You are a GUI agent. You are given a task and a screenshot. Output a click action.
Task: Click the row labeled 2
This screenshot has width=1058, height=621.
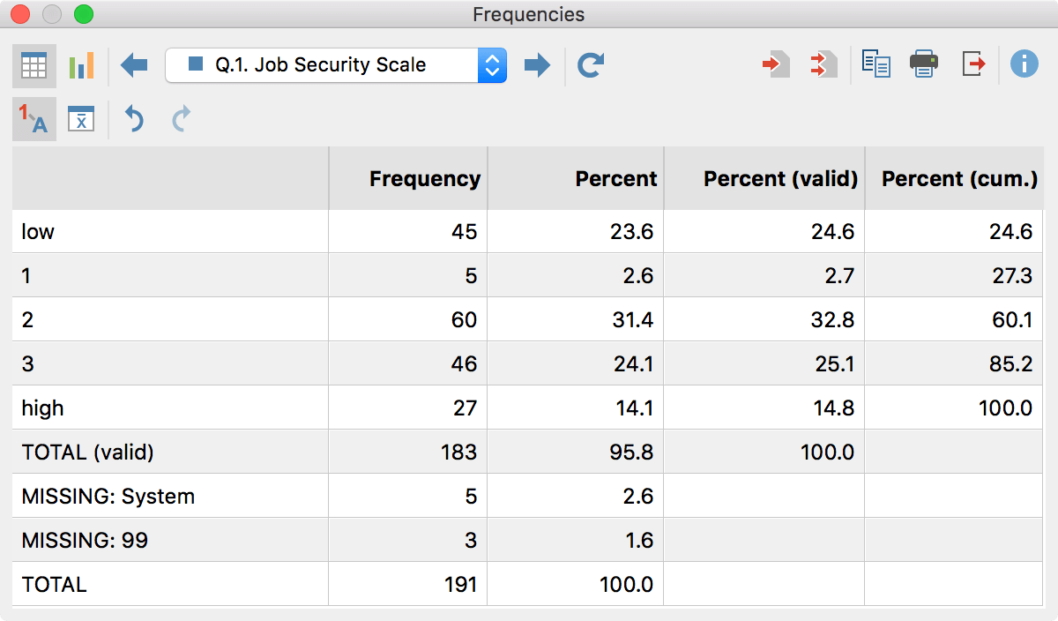pos(527,320)
